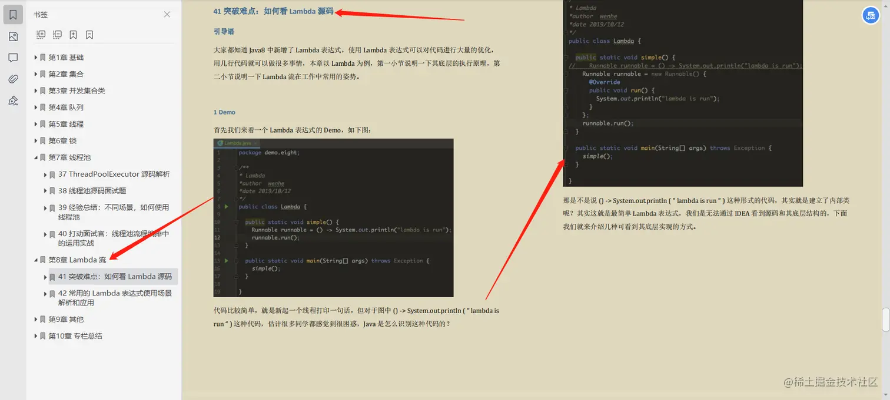Open bookmark 第6章 锁

pos(62,141)
